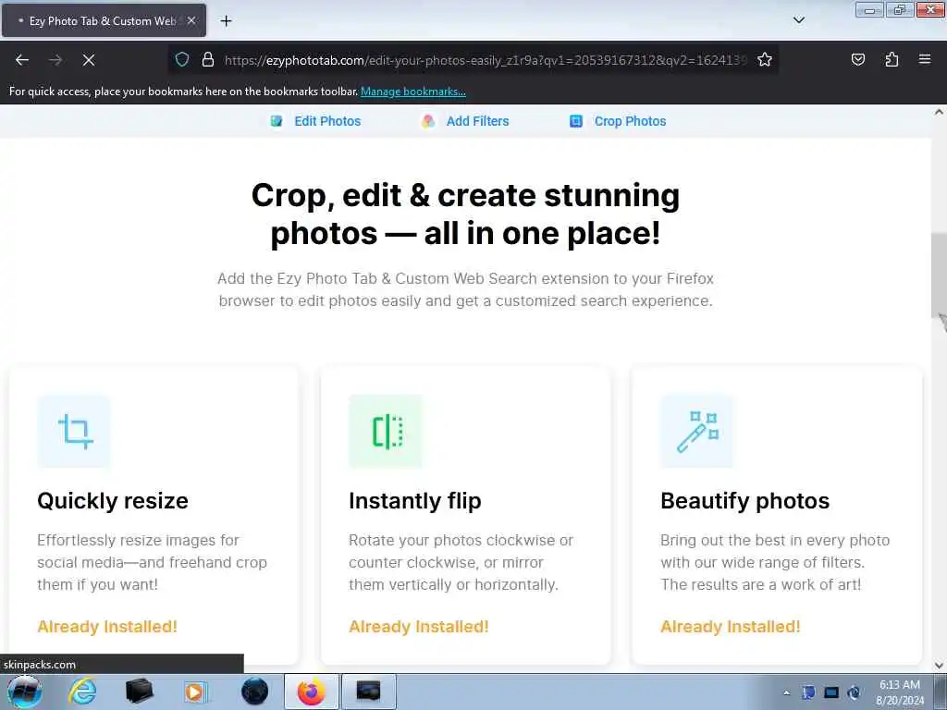Screen dimensions: 947x710
Task: Click Already Installed under Quickly resize
Action: pyautogui.click(x=107, y=627)
